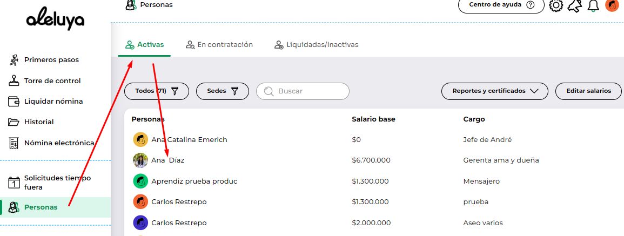Click the Buscar search field
The image size is (624, 236).
tap(303, 91)
